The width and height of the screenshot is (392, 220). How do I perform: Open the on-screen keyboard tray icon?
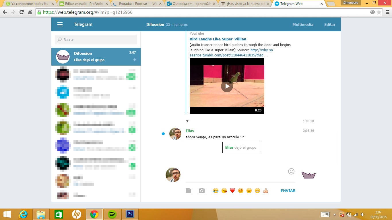click(x=325, y=214)
